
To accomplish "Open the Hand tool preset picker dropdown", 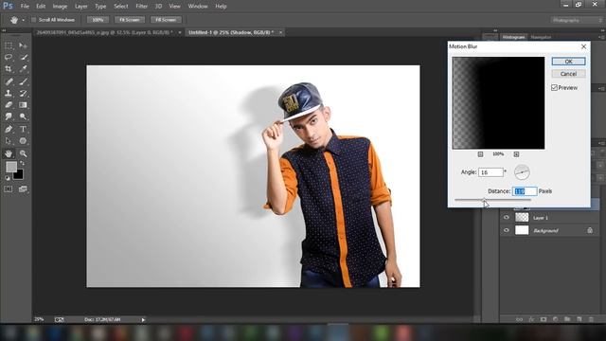I will point(23,20).
